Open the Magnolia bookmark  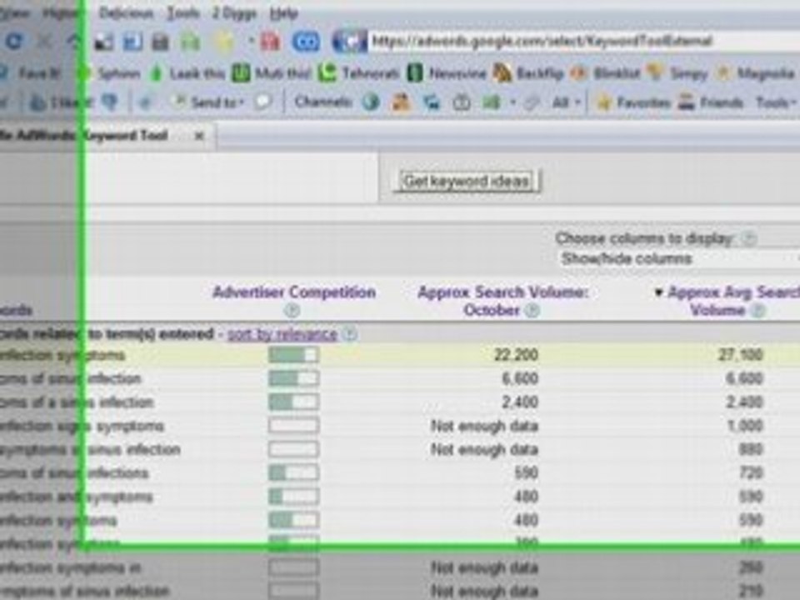coord(755,73)
